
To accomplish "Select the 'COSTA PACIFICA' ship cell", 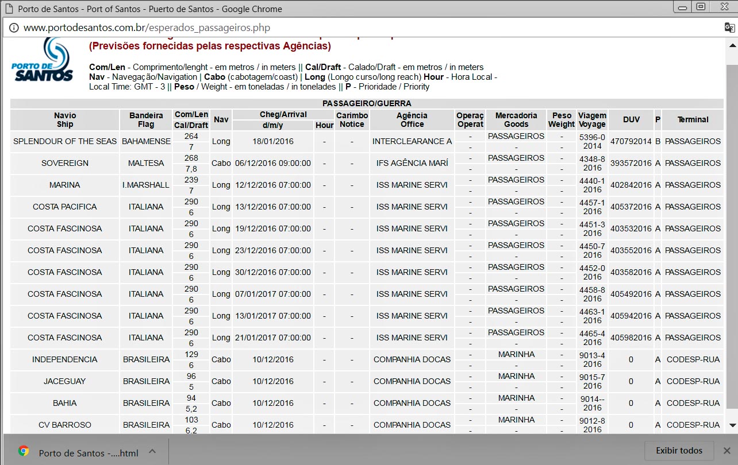I will (x=65, y=207).
